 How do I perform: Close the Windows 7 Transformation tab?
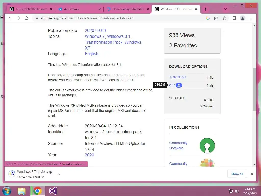[x=196, y=9]
